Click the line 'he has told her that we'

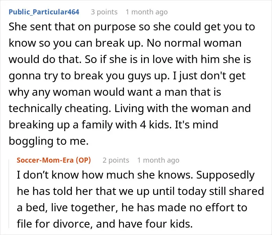[x=140, y=191]
